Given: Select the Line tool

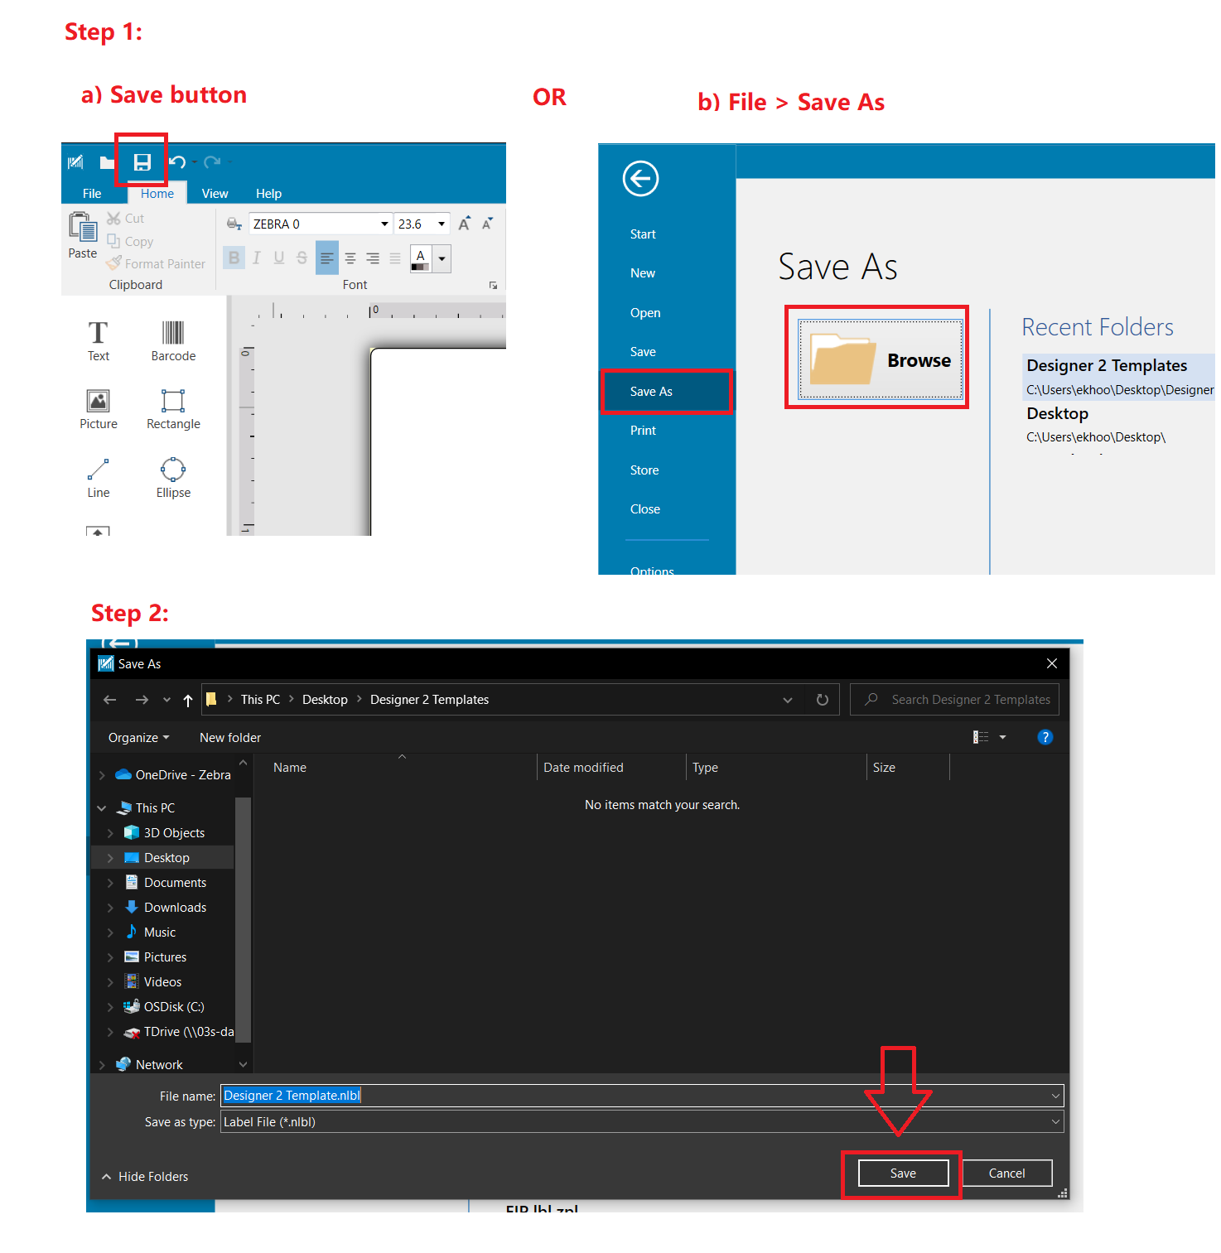Looking at the screenshot, I should 98,477.
